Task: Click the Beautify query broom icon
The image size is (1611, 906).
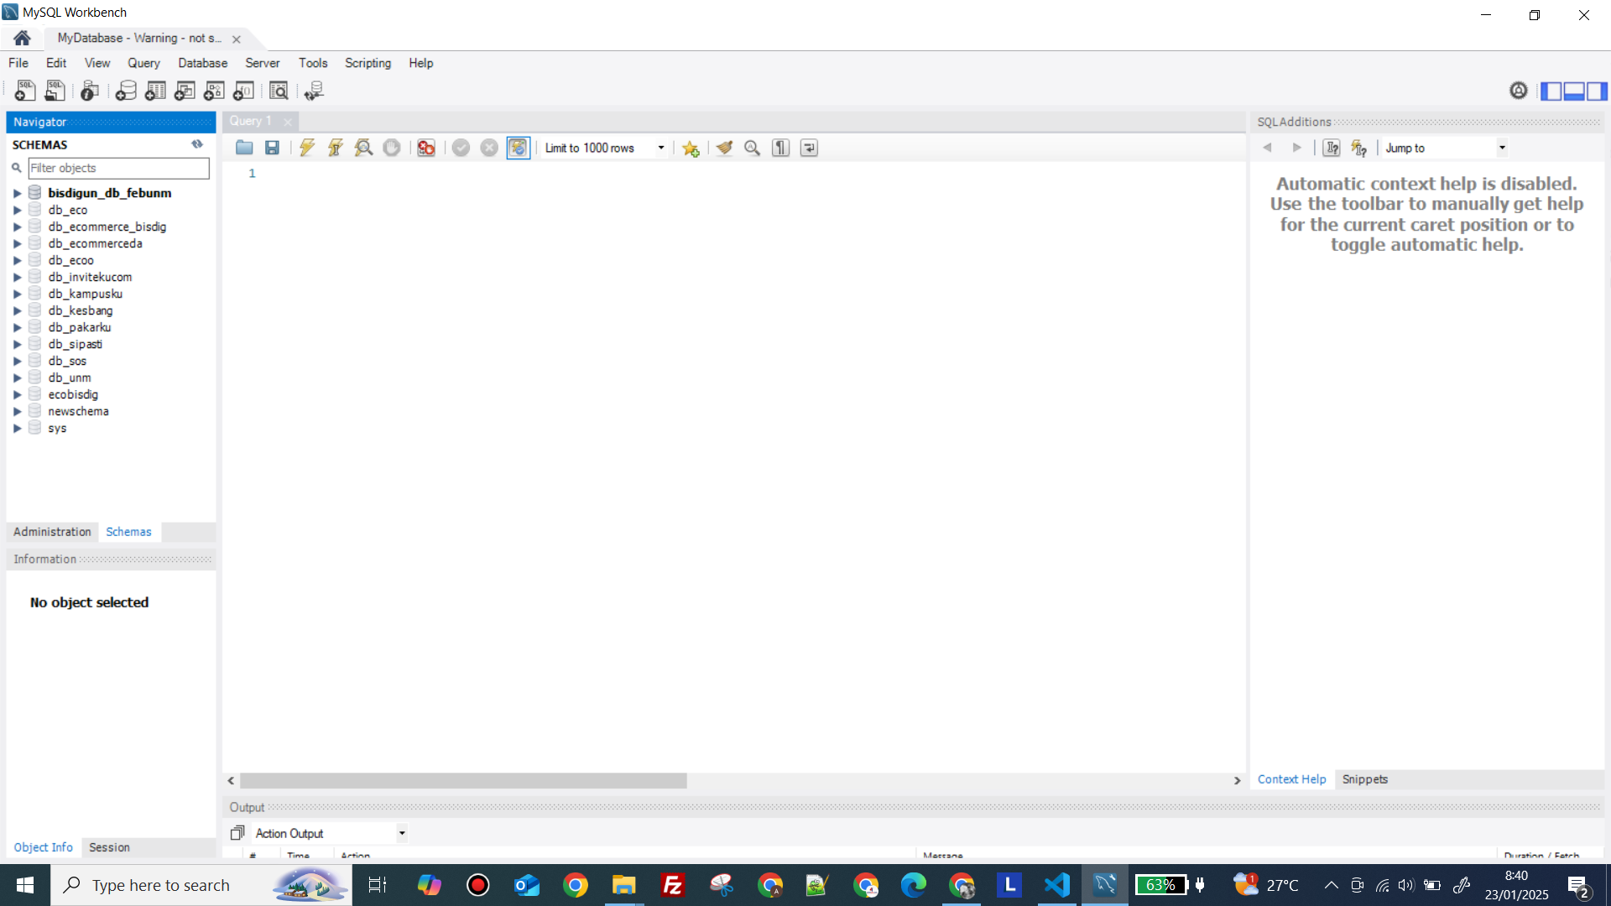Action: coord(724,148)
